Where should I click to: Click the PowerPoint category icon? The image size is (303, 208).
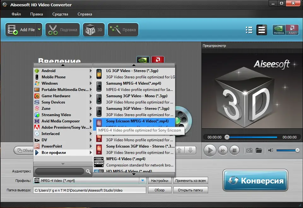pos(37,146)
